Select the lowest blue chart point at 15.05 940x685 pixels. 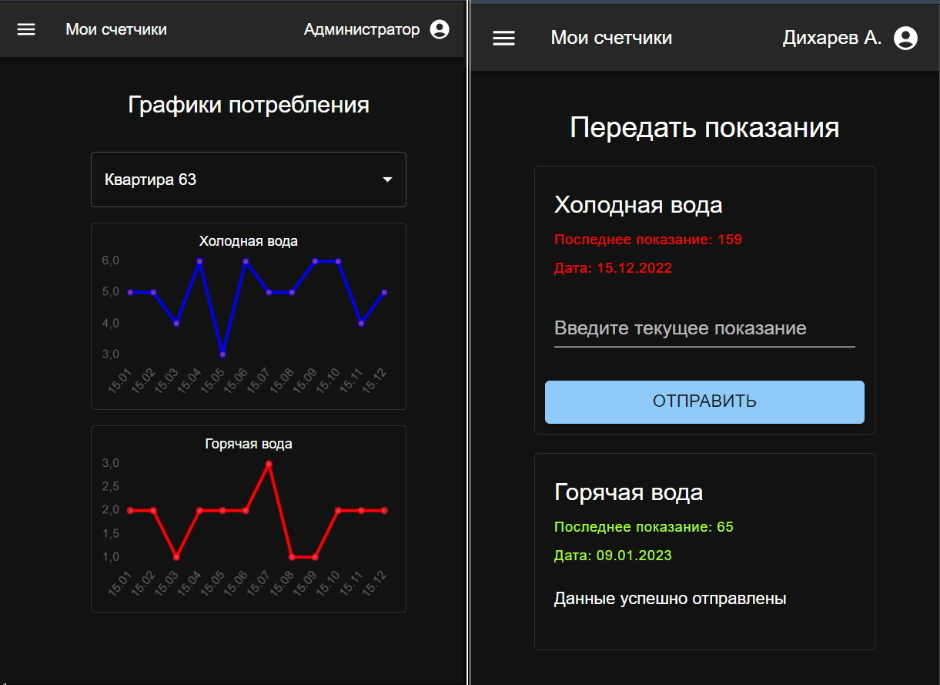point(222,354)
